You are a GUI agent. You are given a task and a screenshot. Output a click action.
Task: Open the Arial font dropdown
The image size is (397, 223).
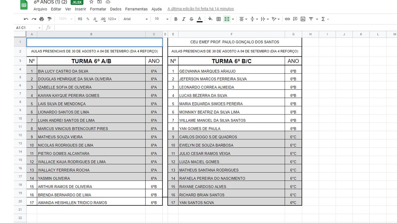[x=136, y=19]
